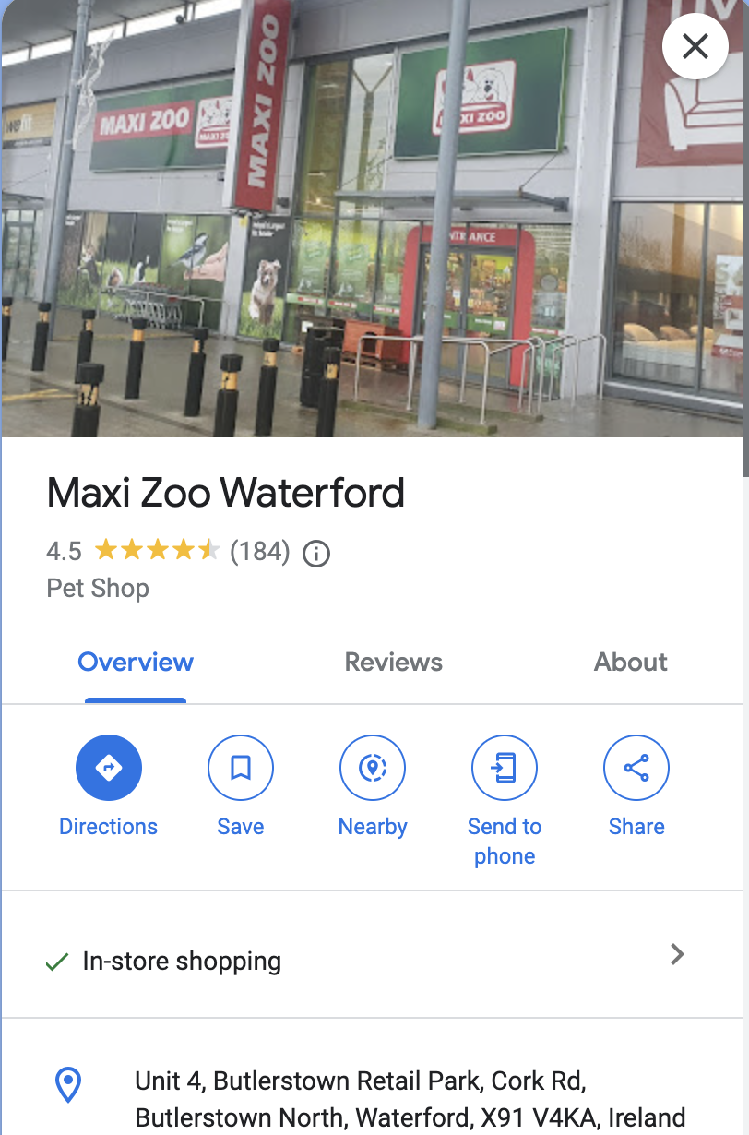
Task: Switch to the Reviews tab
Action: pyautogui.click(x=394, y=662)
